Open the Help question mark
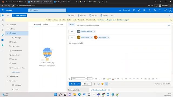 click(x=160, y=10)
